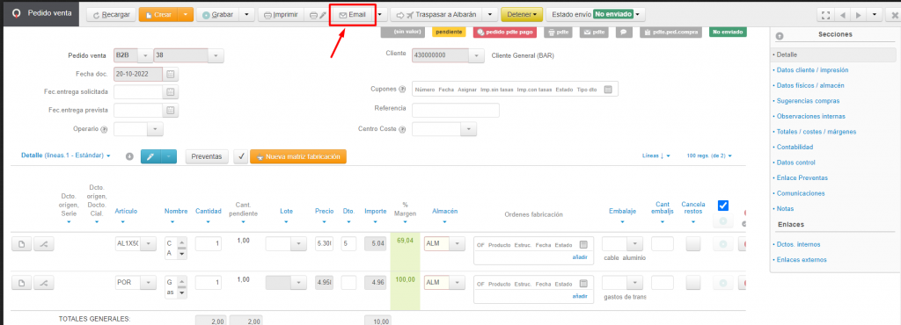This screenshot has height=325, width=901.
Task: Open the Detener dropdown
Action: coord(522,15)
